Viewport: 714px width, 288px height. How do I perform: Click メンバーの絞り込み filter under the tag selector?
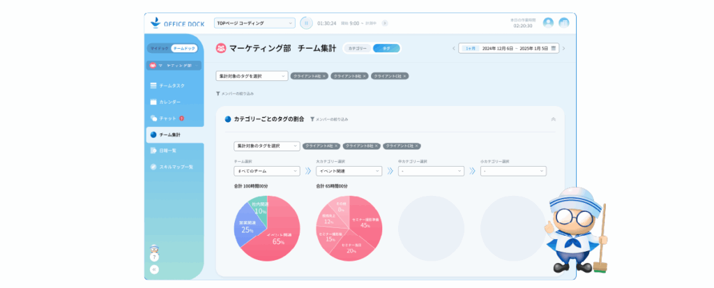(x=235, y=93)
